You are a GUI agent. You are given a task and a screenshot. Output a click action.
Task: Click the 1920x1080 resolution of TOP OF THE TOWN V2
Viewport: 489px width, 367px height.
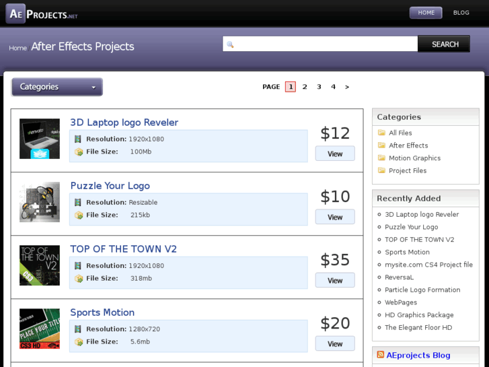point(146,266)
